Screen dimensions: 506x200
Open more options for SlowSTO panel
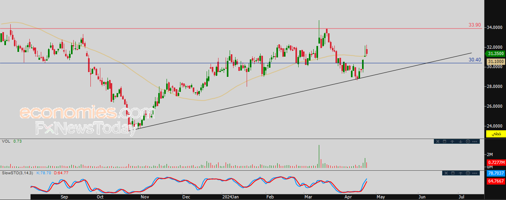tap(475, 173)
